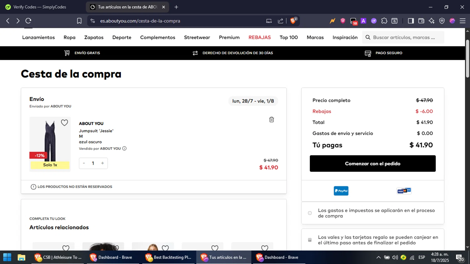
Task: Open info icon next to Vendido por ABOUT YOU
Action: coord(124,148)
